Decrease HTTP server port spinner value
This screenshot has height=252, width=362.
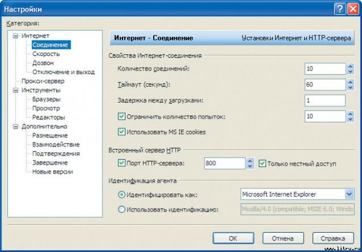coord(250,166)
